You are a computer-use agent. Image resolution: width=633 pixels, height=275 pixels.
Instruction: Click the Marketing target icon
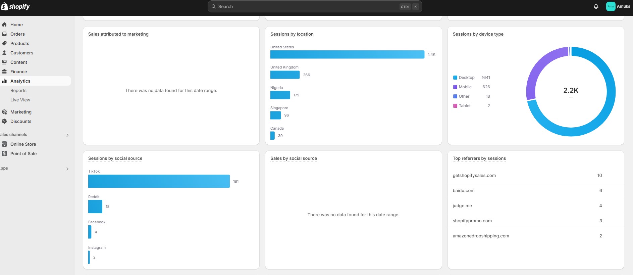tap(4, 112)
